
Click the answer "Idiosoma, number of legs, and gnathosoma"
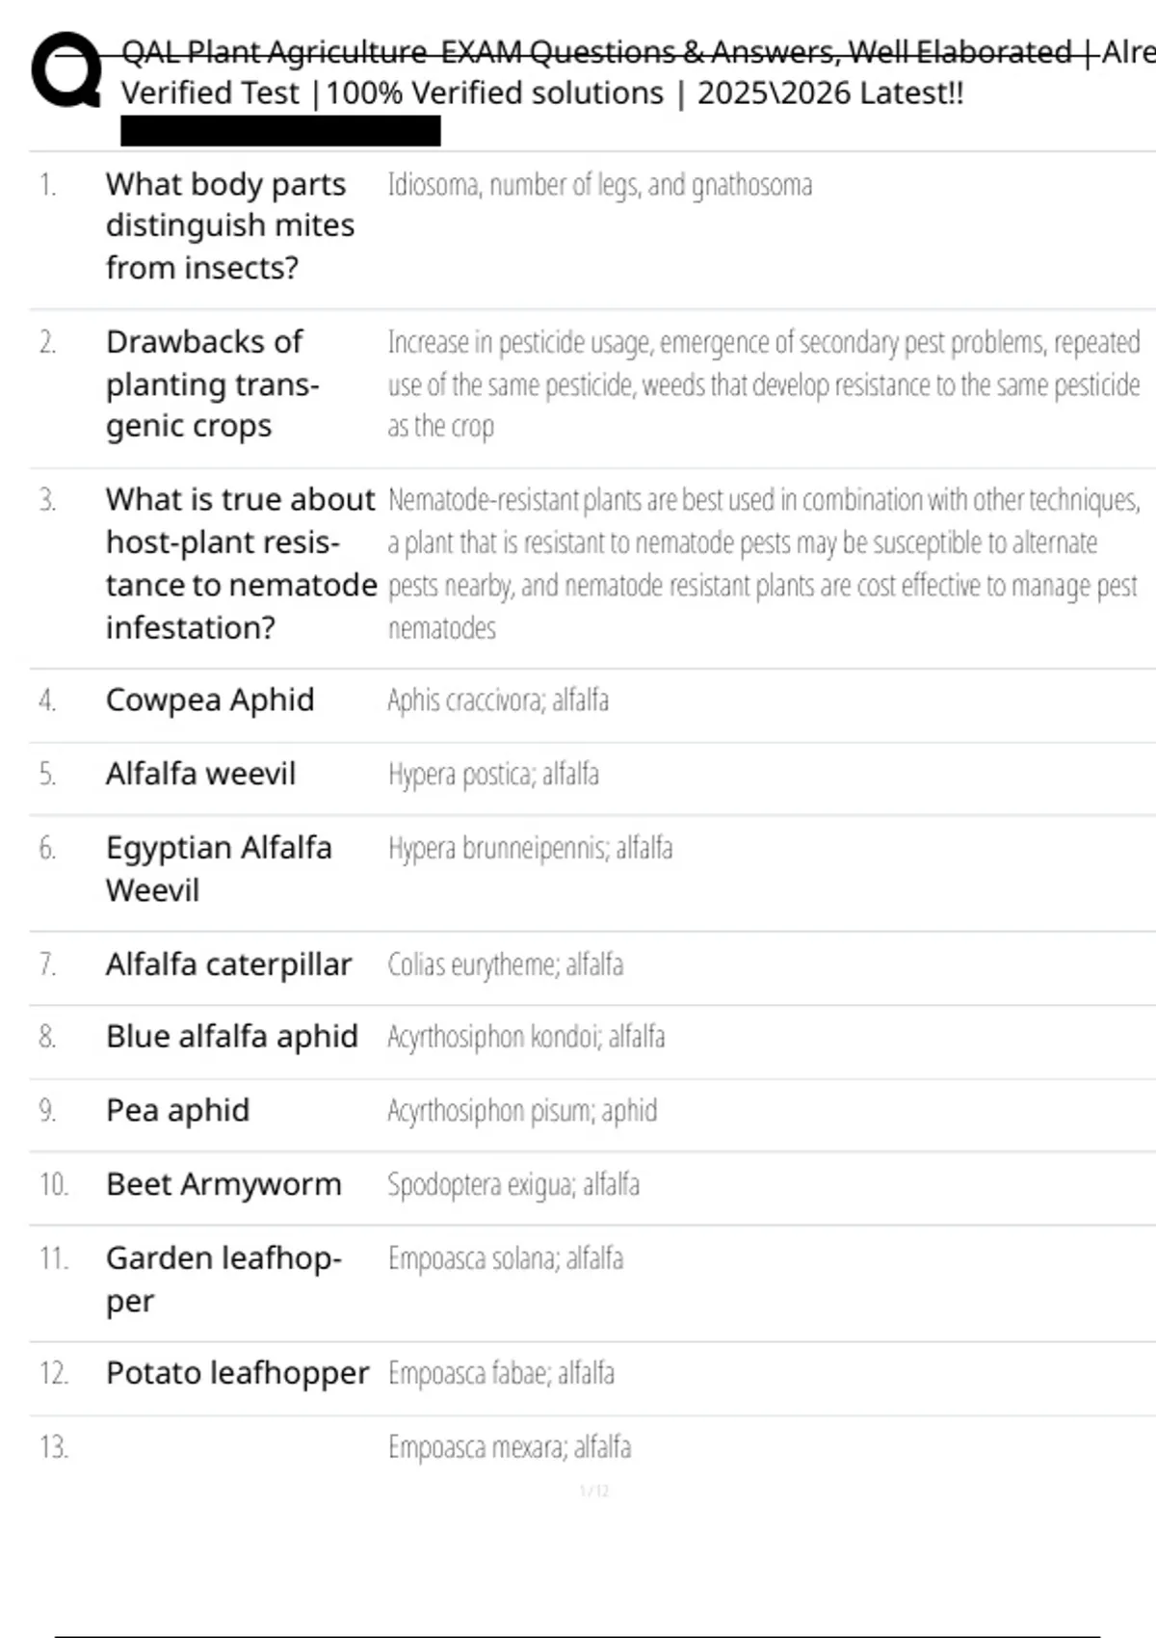tap(599, 184)
